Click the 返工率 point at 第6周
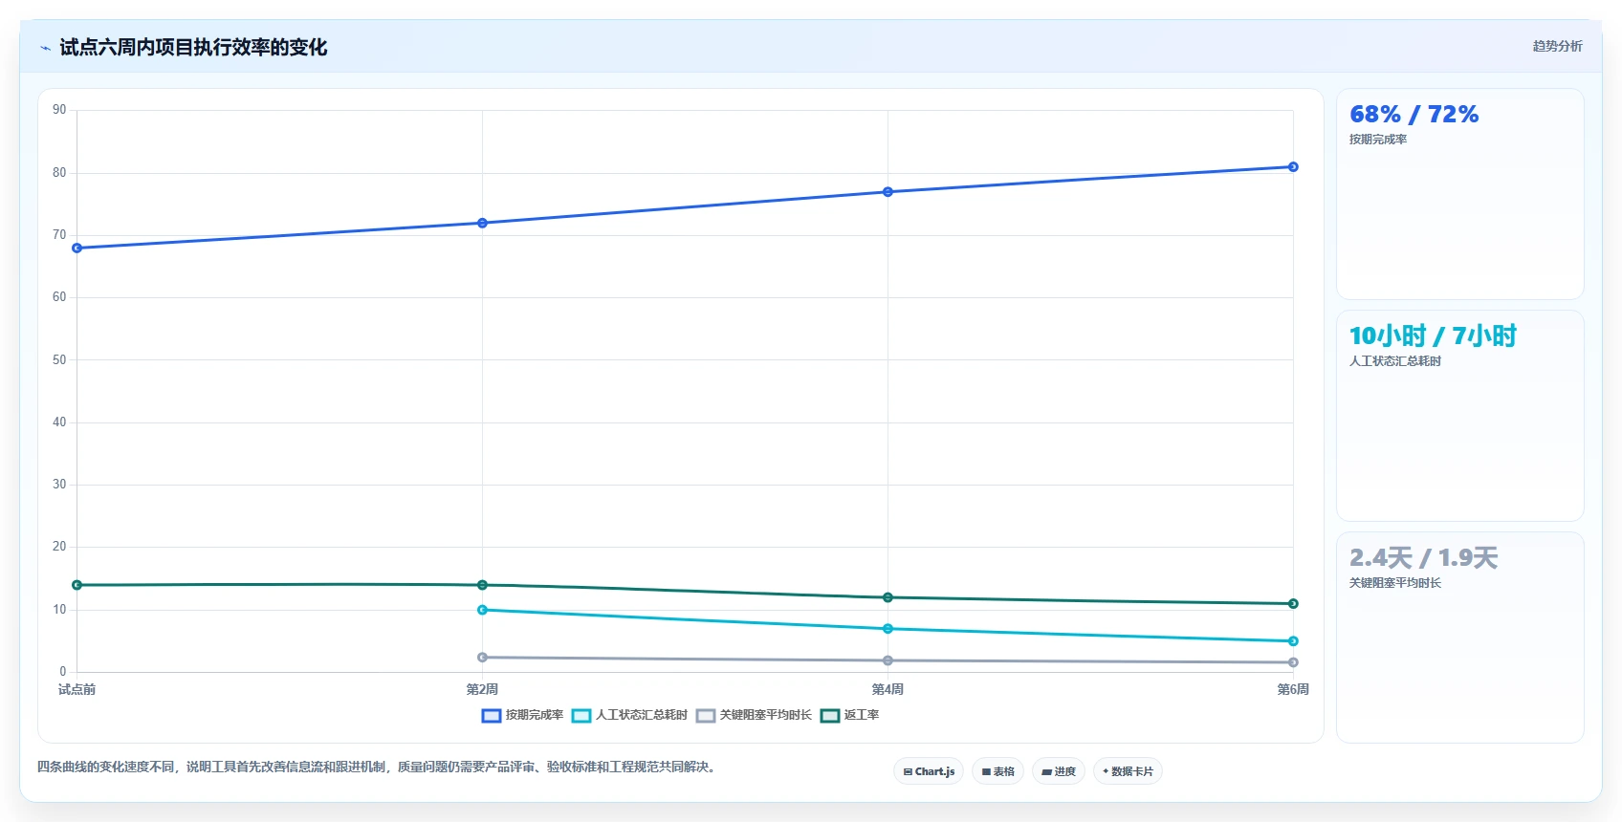The height and width of the screenshot is (822, 1622). (1293, 604)
